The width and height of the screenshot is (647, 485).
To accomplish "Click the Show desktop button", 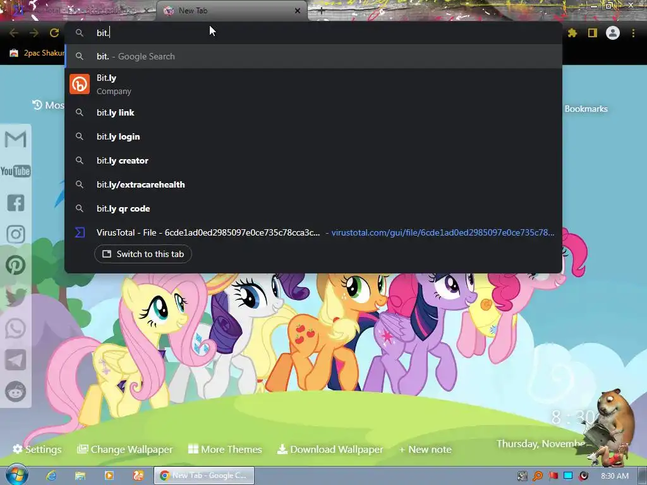I will click(x=643, y=476).
